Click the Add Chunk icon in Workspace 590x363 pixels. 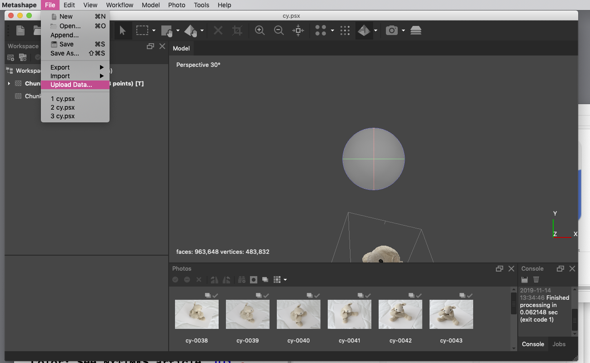pyautogui.click(x=11, y=57)
